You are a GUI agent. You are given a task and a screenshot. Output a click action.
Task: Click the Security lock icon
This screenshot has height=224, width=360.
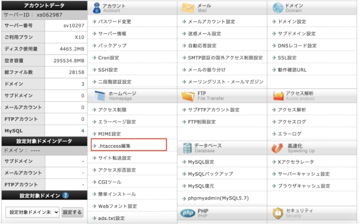(278, 214)
